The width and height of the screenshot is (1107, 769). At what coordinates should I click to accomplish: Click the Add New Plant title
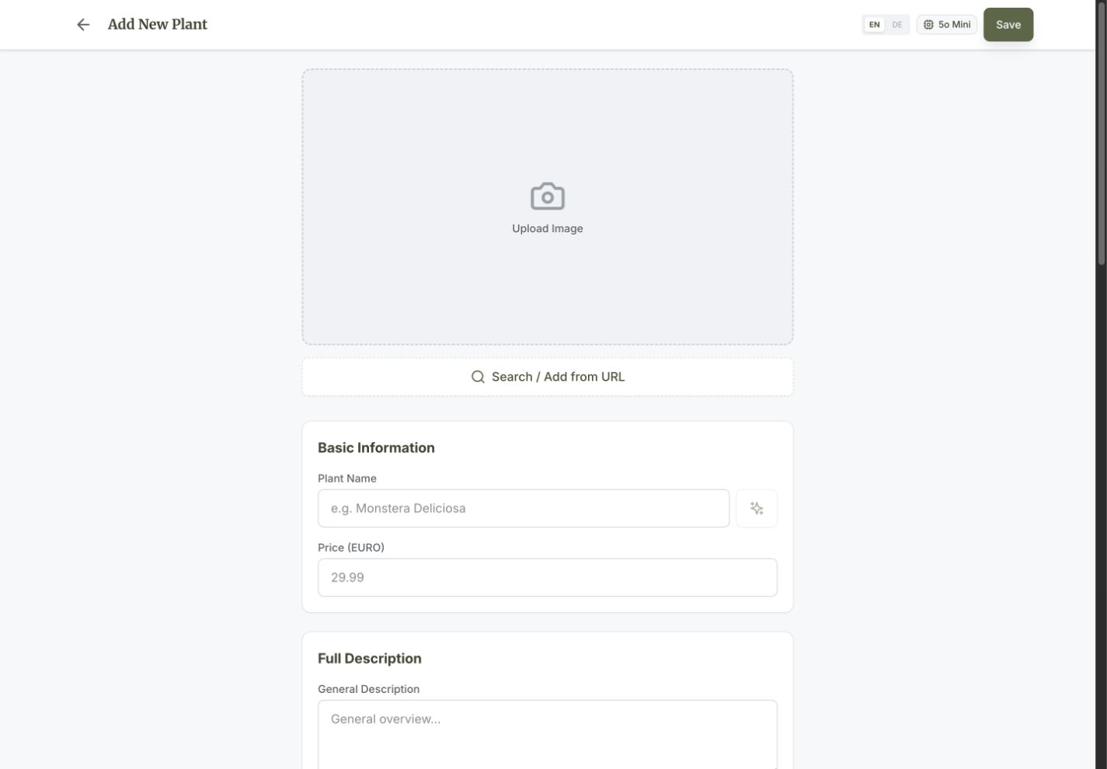[158, 25]
